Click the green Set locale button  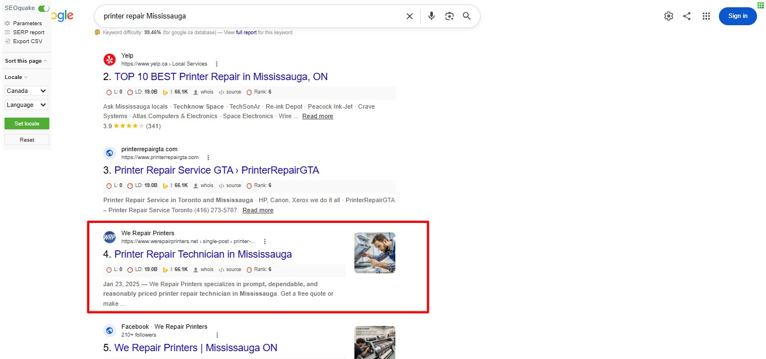tap(26, 123)
